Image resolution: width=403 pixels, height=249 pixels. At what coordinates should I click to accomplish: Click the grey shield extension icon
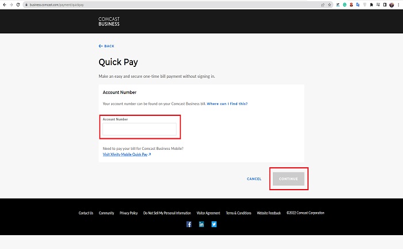[364, 5]
